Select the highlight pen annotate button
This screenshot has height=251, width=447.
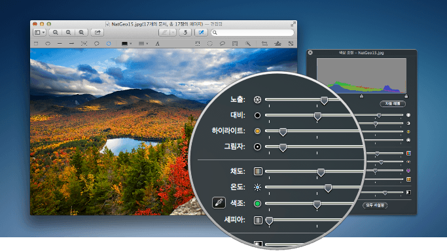164,33
